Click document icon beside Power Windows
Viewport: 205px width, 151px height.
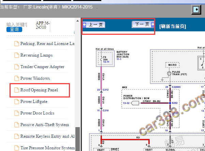[17, 78]
